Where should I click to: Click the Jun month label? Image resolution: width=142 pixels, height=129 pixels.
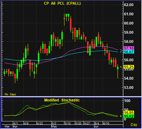click(96, 127)
